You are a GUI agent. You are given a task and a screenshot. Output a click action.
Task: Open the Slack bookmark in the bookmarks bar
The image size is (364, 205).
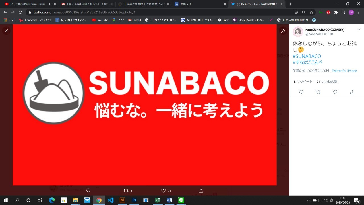pyautogui.click(x=248, y=20)
